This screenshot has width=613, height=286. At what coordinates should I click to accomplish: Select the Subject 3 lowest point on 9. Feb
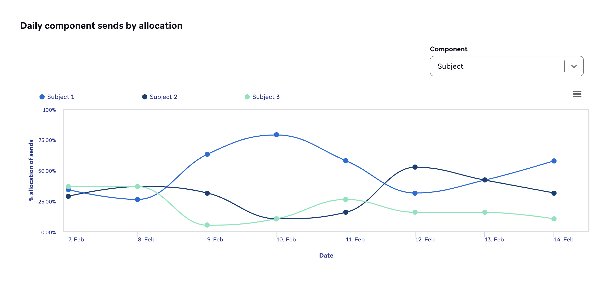click(207, 225)
